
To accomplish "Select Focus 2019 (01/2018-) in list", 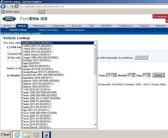I will coord(58,124).
